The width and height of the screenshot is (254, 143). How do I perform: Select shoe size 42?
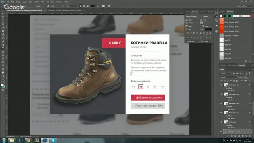[148, 87]
